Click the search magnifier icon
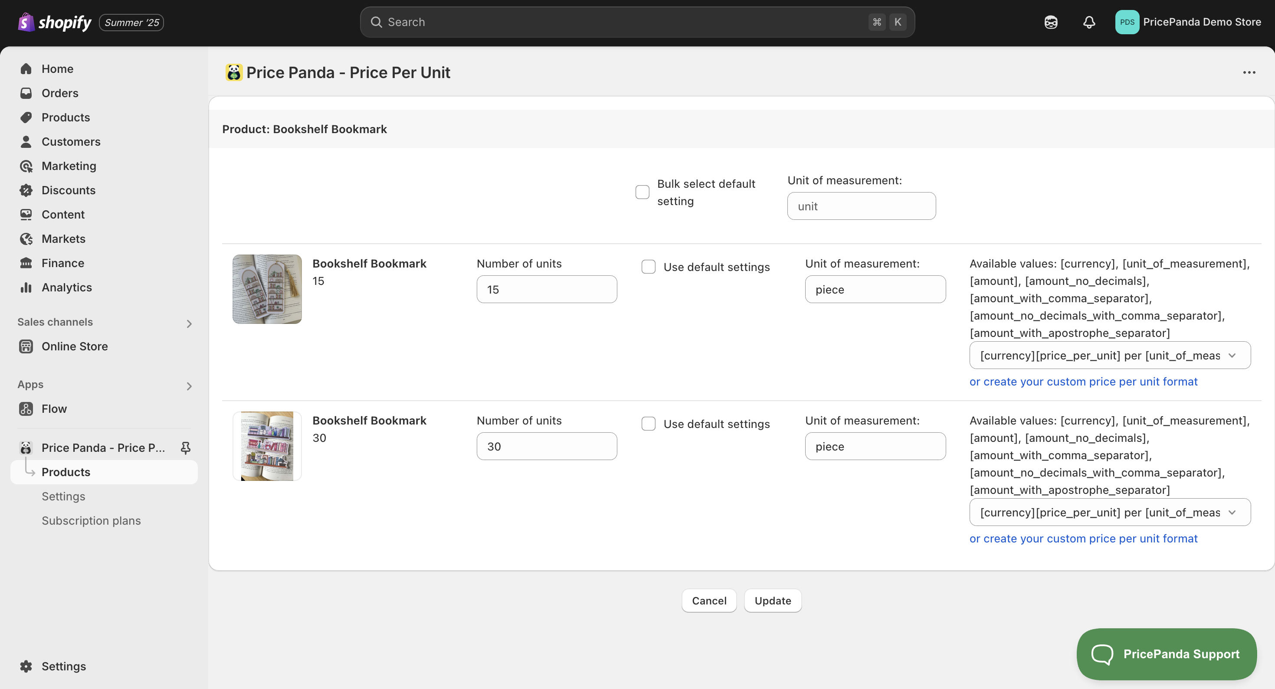1275x689 pixels. (376, 22)
